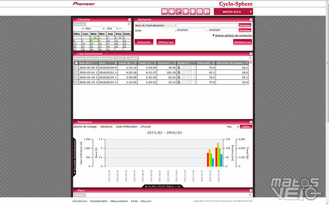Click Réinitialiser next to Nom de l'entraînement
Screen dimensions: 329x205
pos(245,25)
